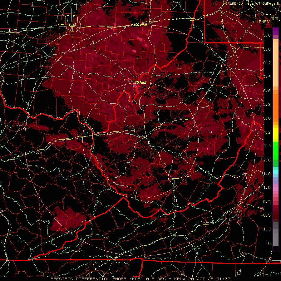Click the 5.8 scale value
The height and width of the screenshot is (281, 281).
point(267,105)
